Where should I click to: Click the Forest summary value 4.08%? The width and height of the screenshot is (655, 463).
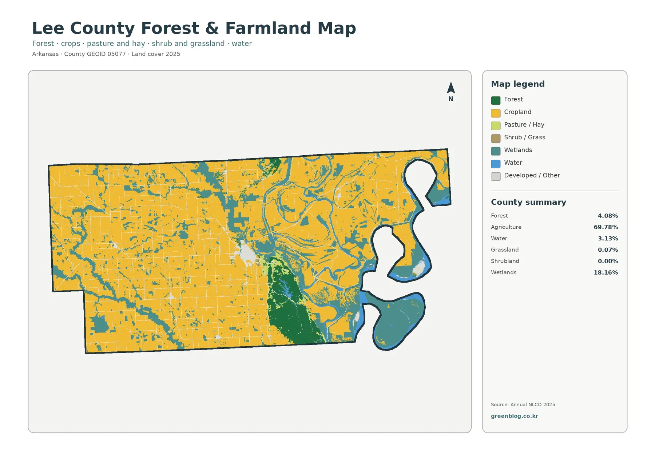(608, 216)
